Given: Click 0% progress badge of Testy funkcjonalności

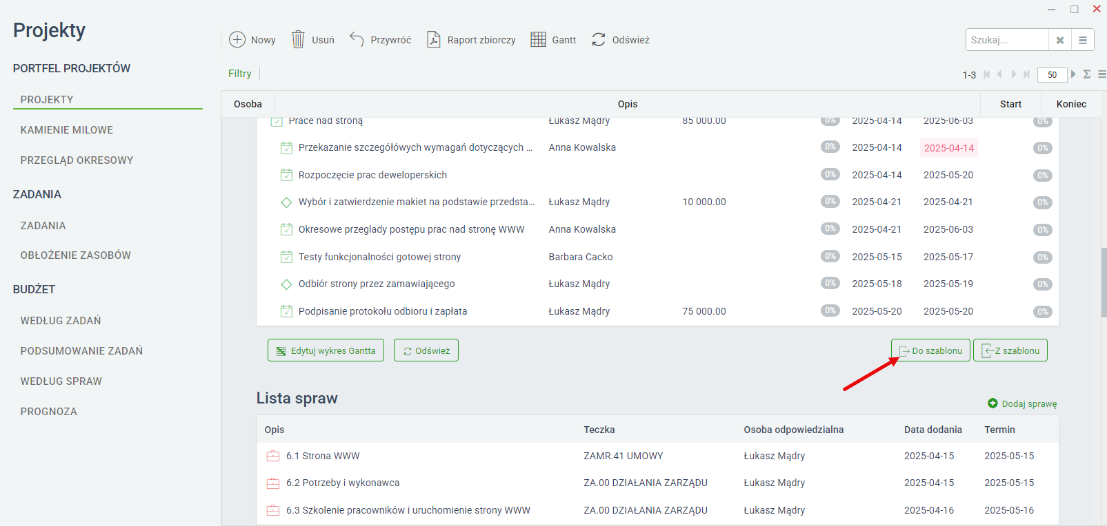Looking at the screenshot, I should (830, 256).
